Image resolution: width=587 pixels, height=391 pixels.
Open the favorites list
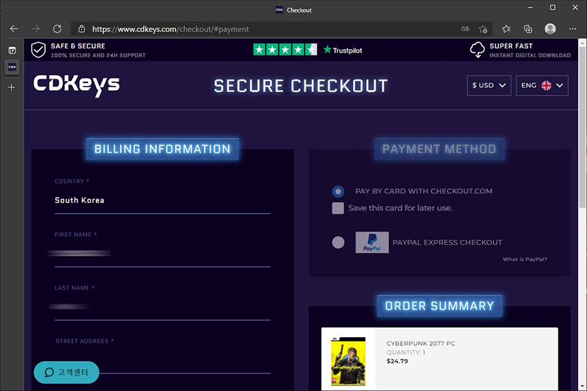pos(506,29)
